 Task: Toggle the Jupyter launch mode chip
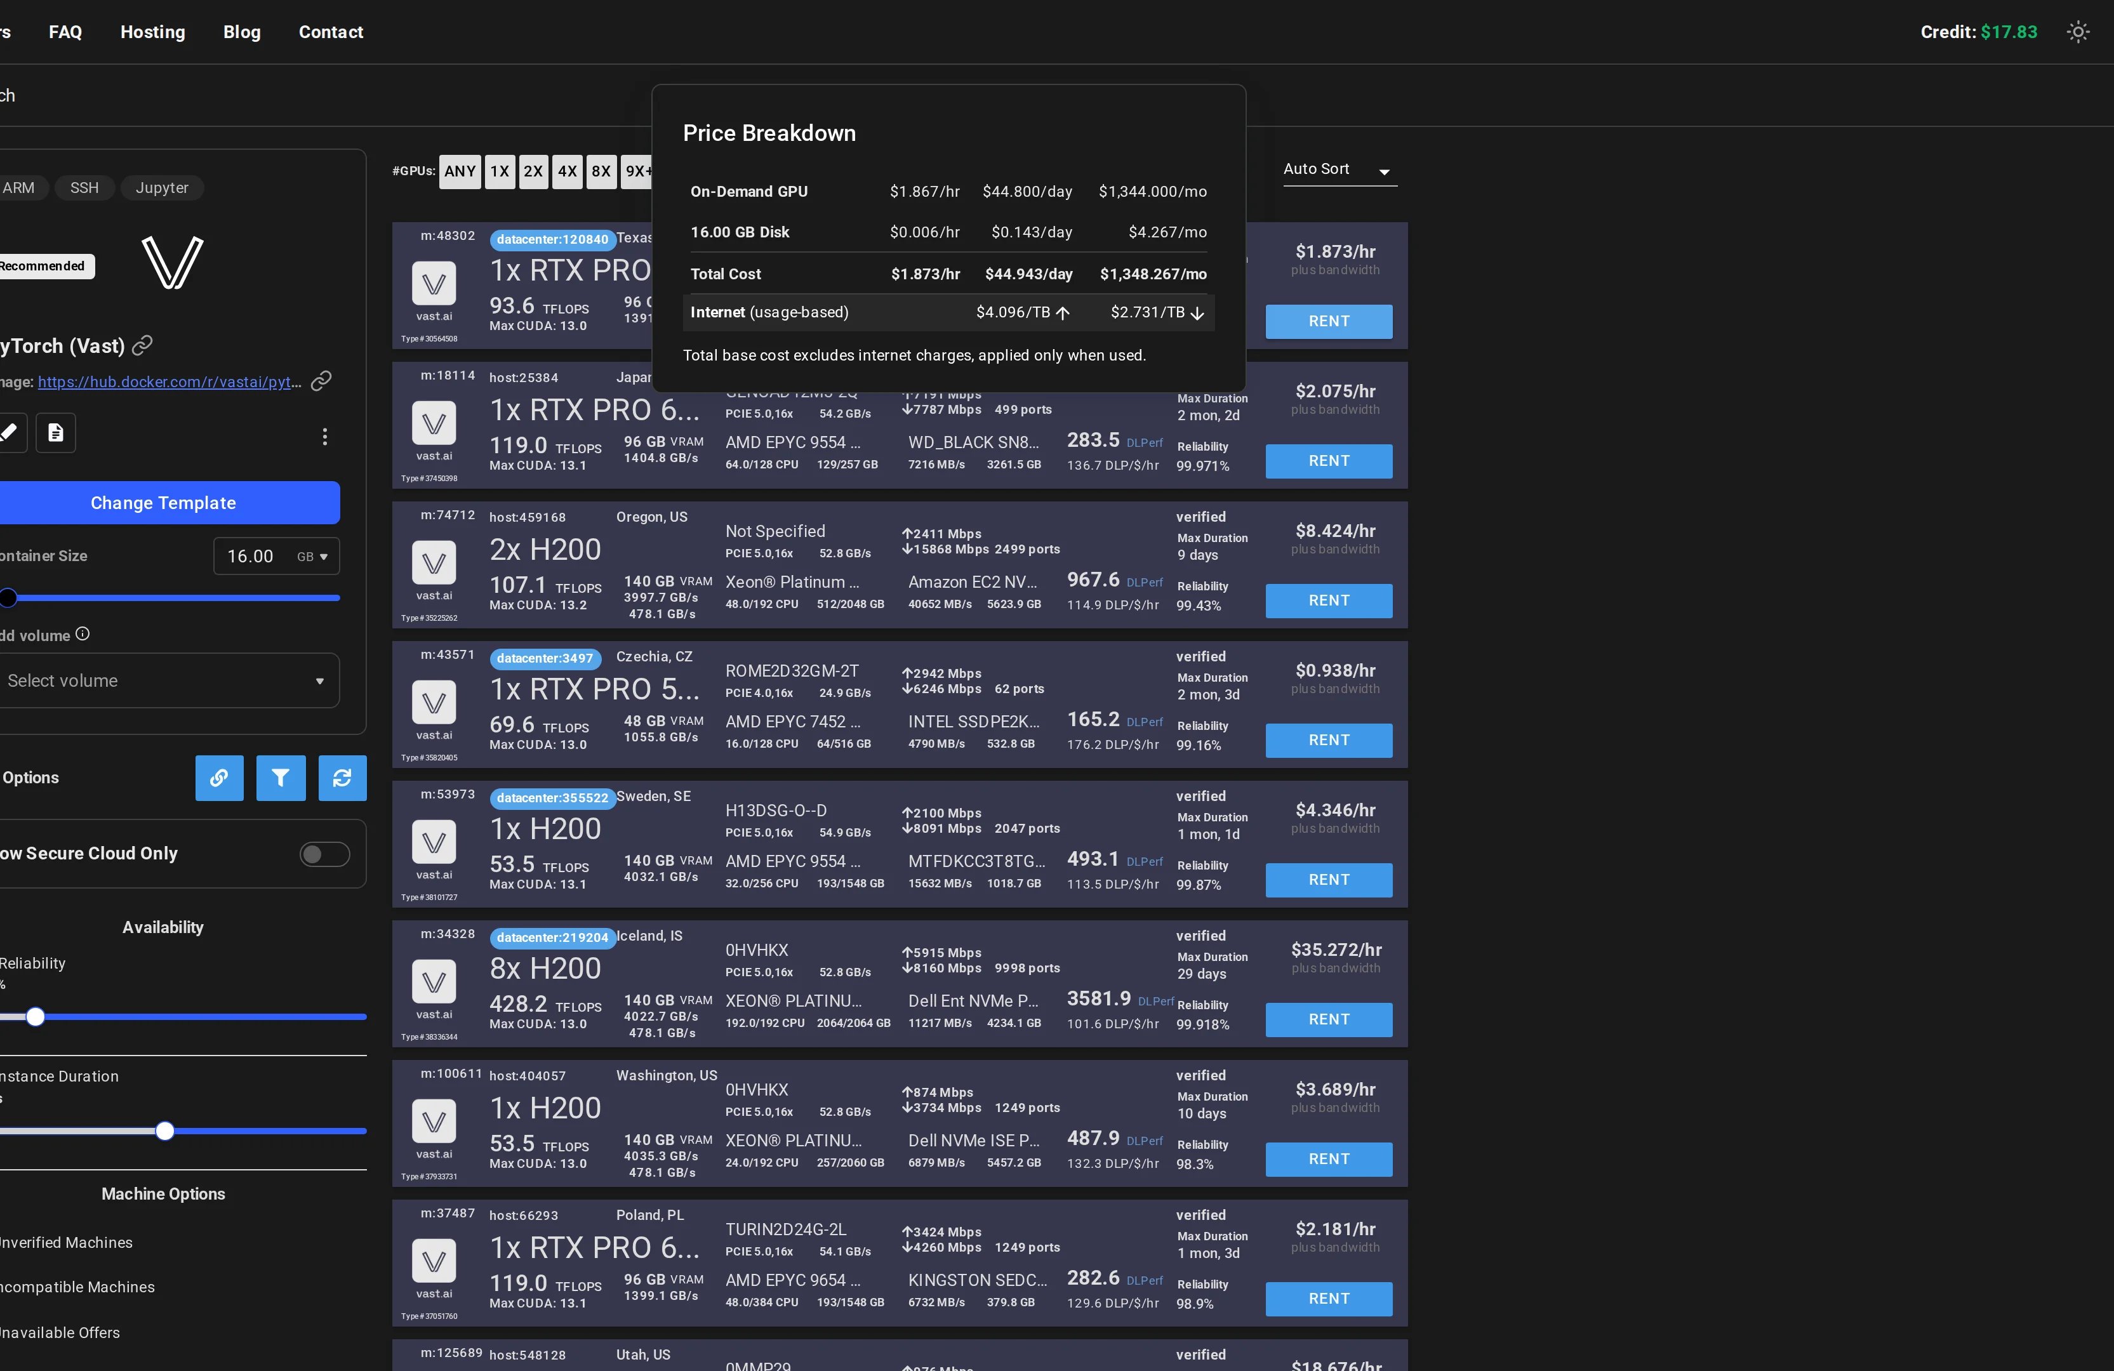tap(162, 187)
